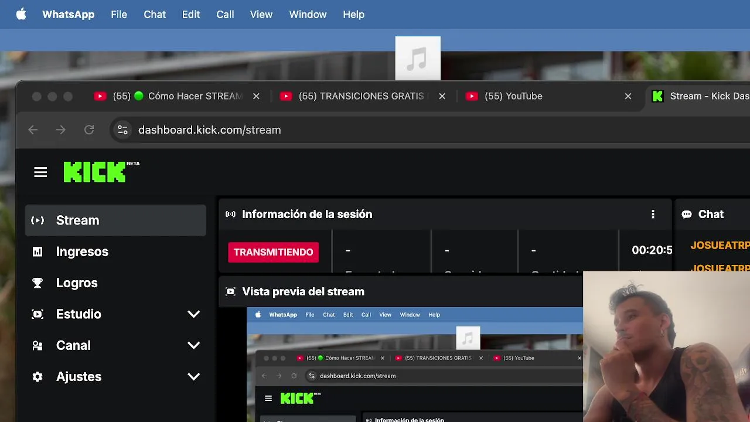Open the Window menu
This screenshot has width=750, height=422.
(x=308, y=14)
